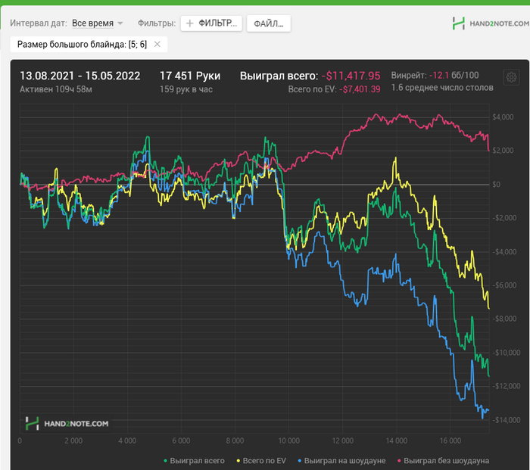Click the plus icon in ФИЛЬТР button
This screenshot has width=530, height=470.
point(189,23)
